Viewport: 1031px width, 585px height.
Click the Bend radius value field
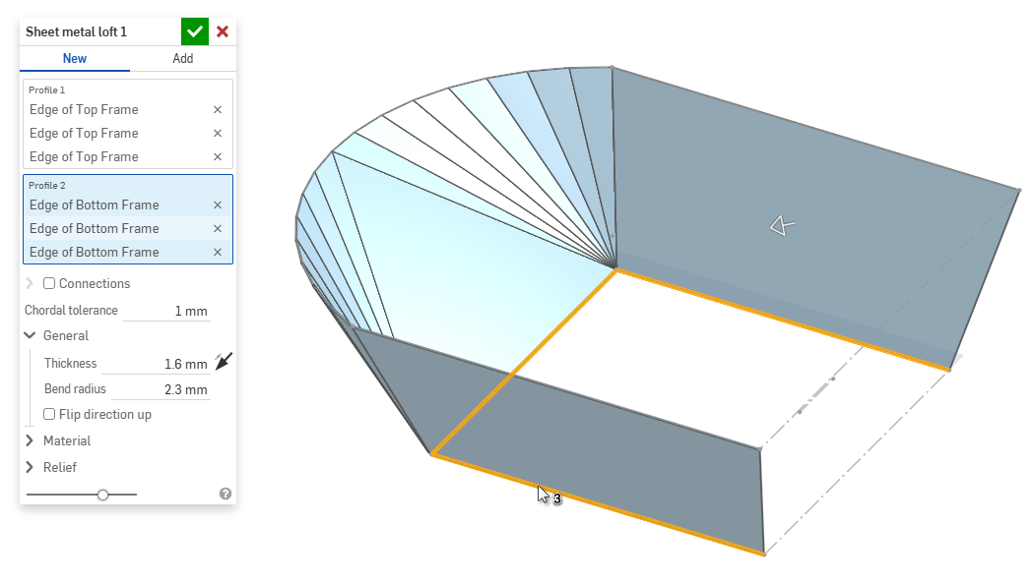click(x=158, y=390)
